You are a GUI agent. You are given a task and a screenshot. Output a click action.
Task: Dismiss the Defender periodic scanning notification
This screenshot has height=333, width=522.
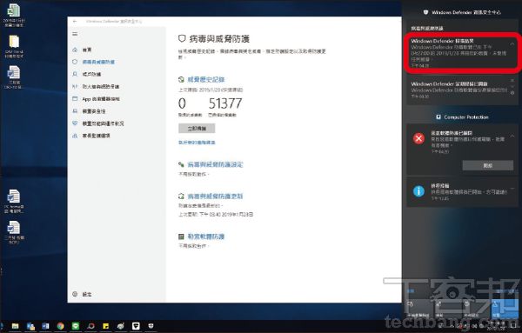coord(512,81)
